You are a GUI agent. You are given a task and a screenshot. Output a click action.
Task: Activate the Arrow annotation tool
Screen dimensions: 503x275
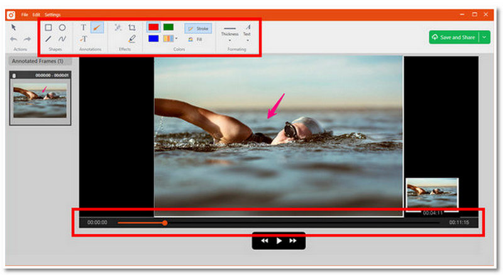pos(97,28)
